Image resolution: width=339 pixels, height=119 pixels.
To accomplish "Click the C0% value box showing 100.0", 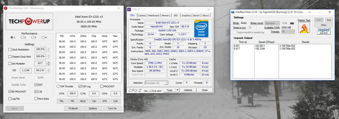I will [x=73, y=93].
